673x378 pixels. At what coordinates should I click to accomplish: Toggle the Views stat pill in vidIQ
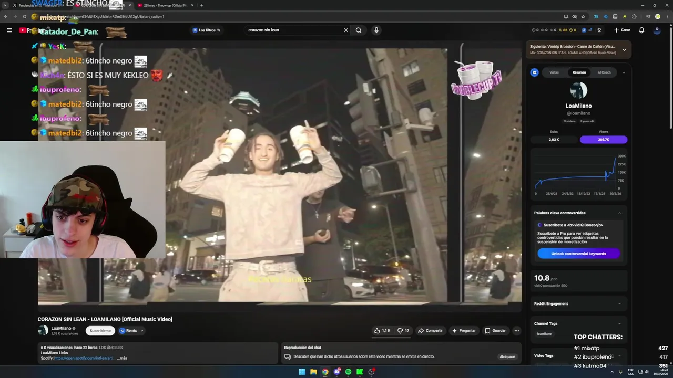[604, 140]
